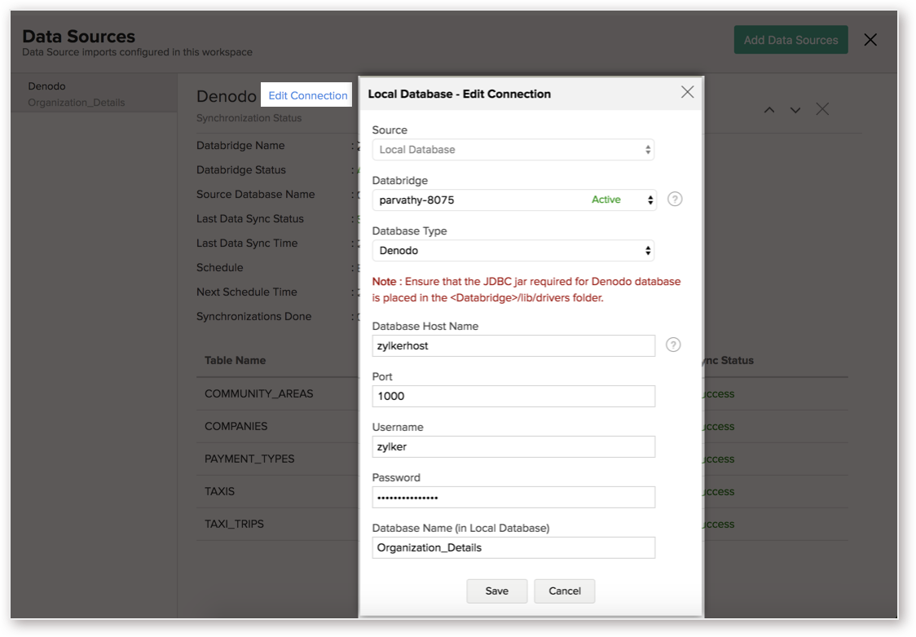Viewport: 916px width, 637px height.
Task: Click the Synchronizations Done label
Action: click(253, 316)
